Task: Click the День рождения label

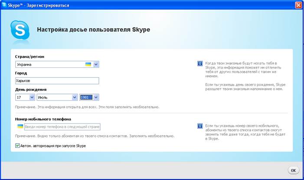Action: coord(31,90)
